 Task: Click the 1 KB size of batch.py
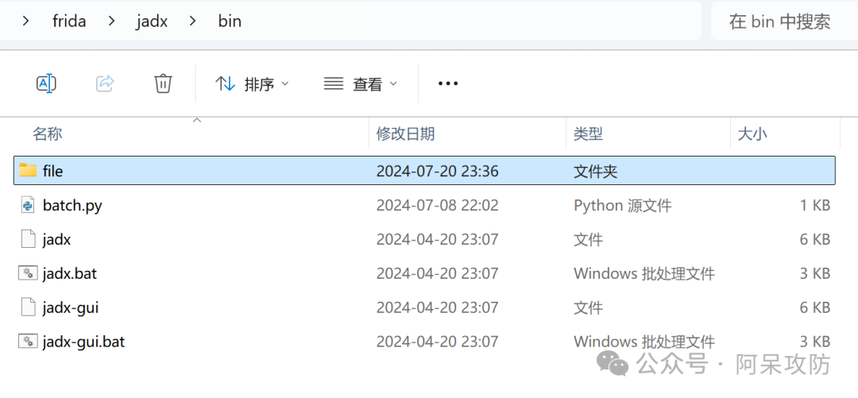(814, 206)
